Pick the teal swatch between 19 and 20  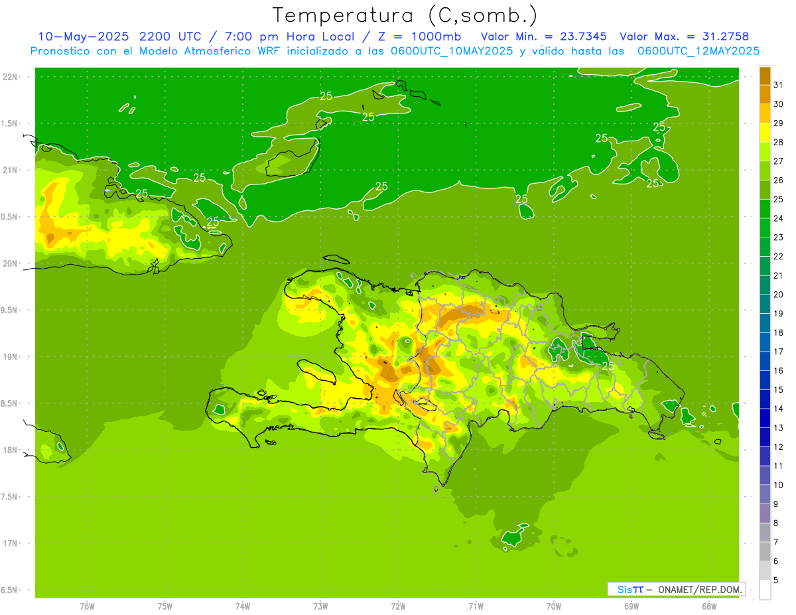point(765,304)
